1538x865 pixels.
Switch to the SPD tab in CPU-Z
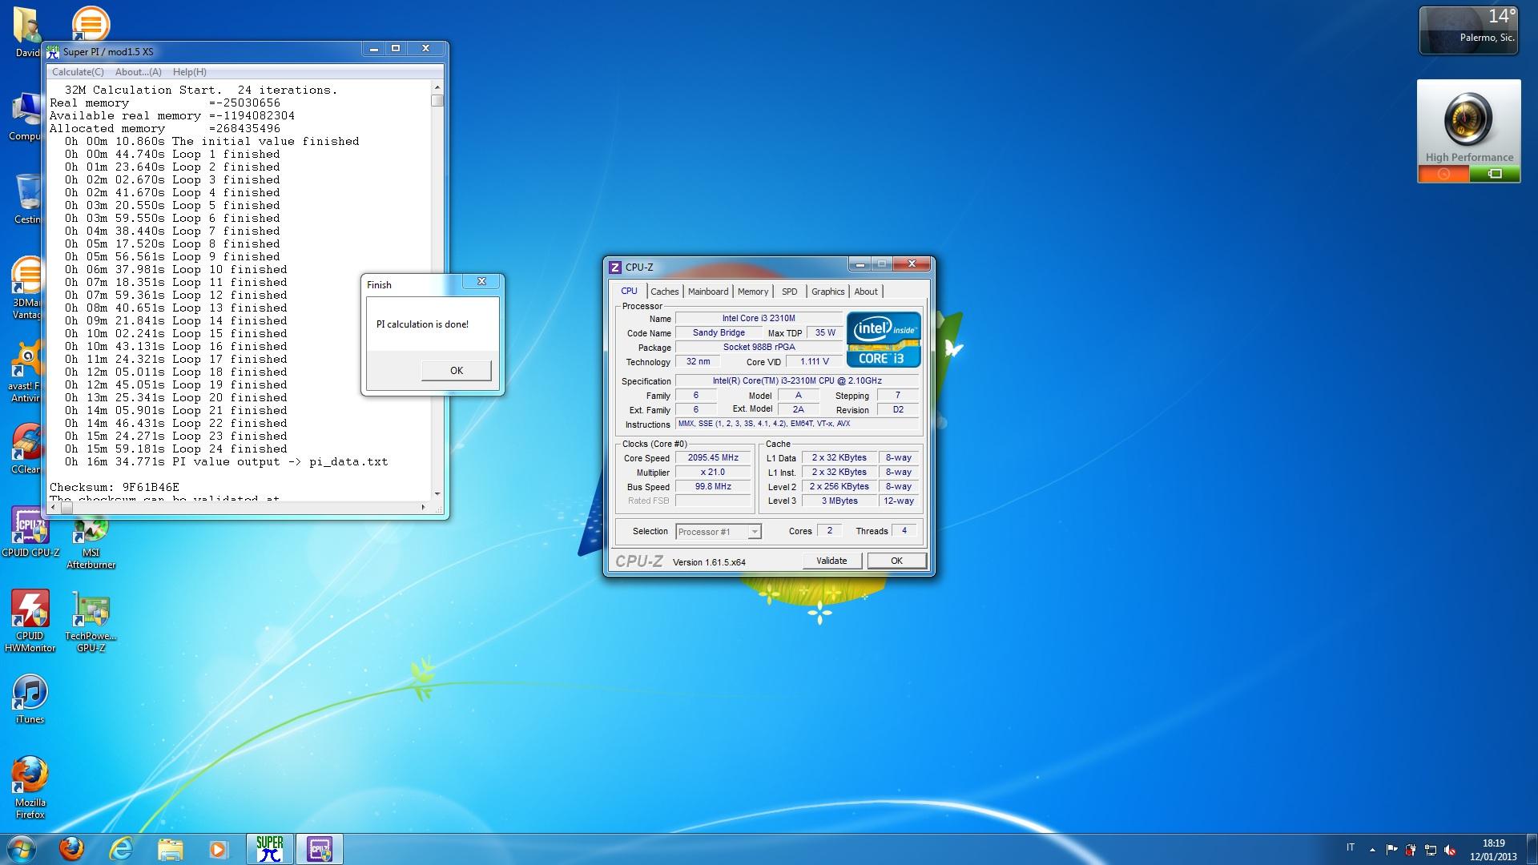pos(790,292)
